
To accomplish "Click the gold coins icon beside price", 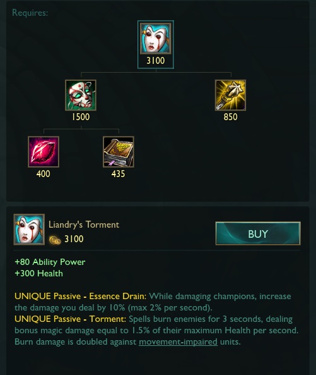I will [x=55, y=240].
